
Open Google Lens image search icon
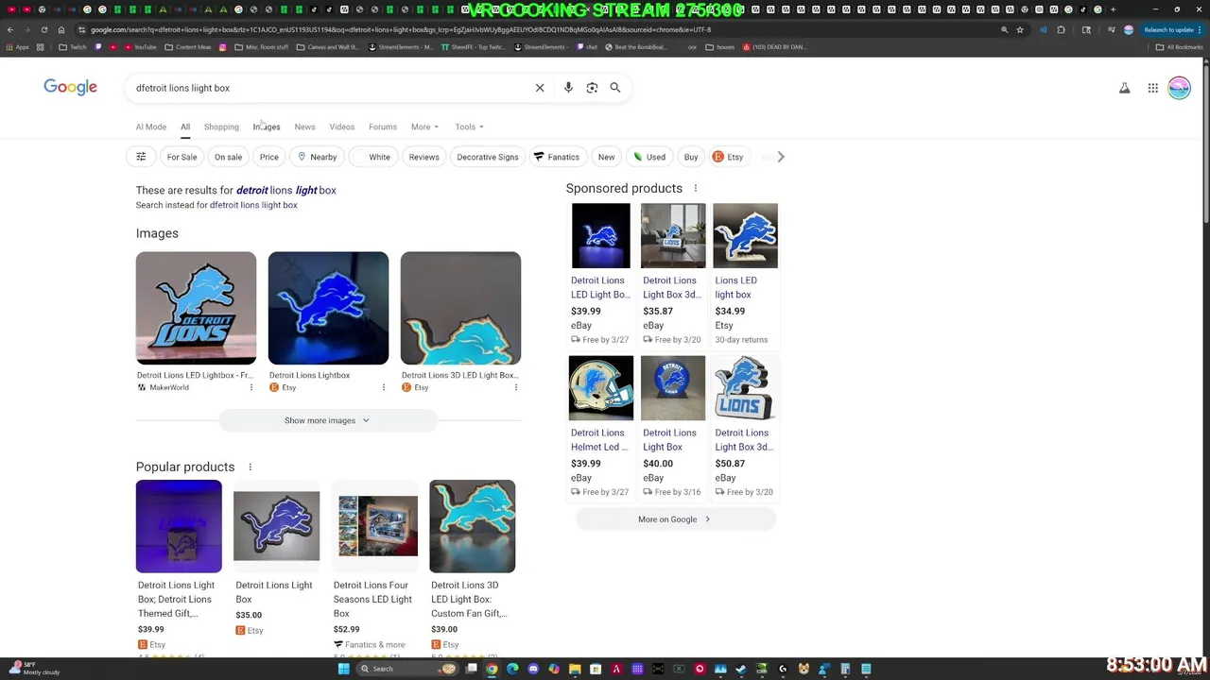(x=592, y=88)
